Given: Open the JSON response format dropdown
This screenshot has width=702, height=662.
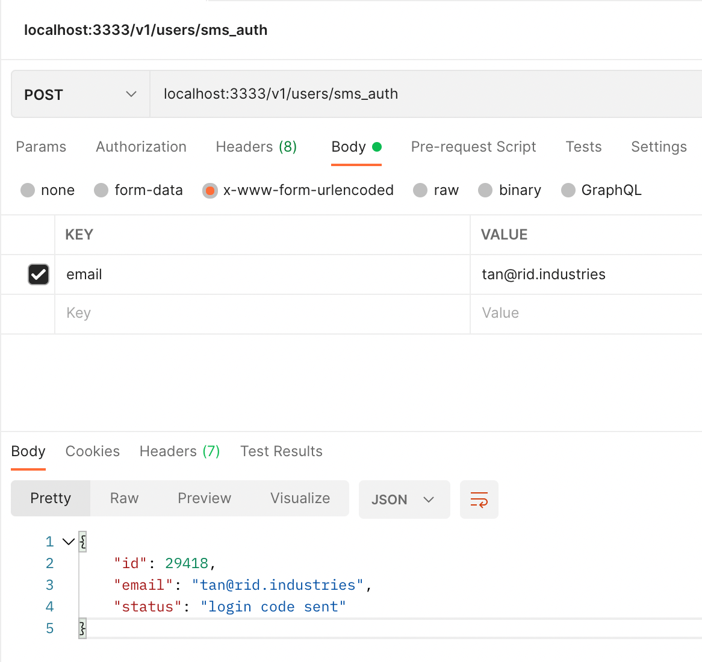Looking at the screenshot, I should click(404, 500).
